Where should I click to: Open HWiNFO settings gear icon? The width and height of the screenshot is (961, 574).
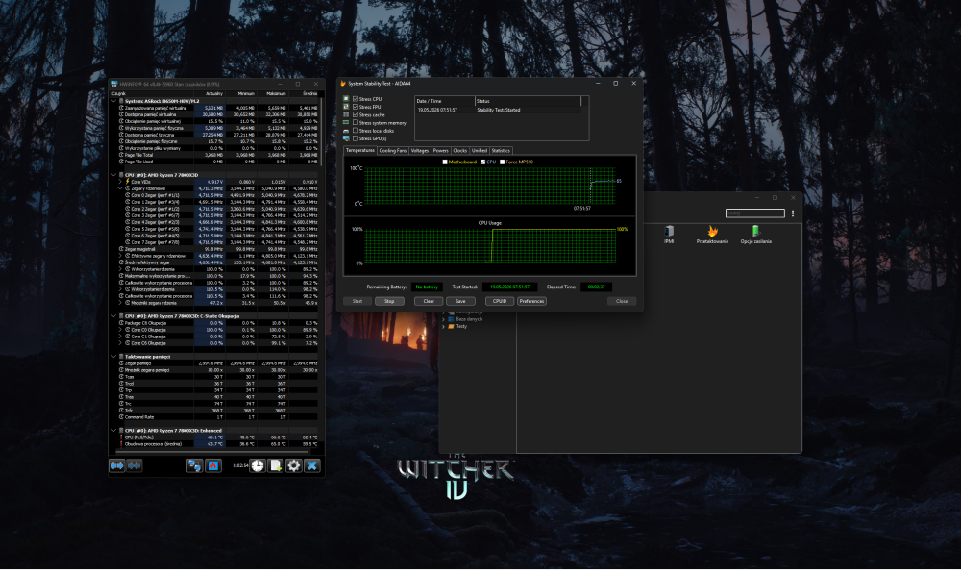(x=294, y=466)
